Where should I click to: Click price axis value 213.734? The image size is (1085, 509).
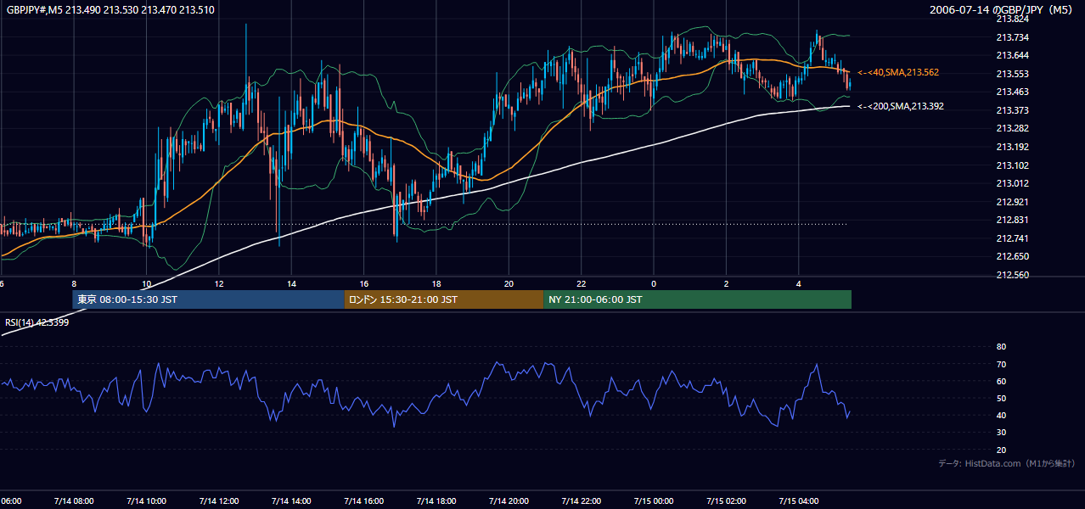(x=1012, y=37)
